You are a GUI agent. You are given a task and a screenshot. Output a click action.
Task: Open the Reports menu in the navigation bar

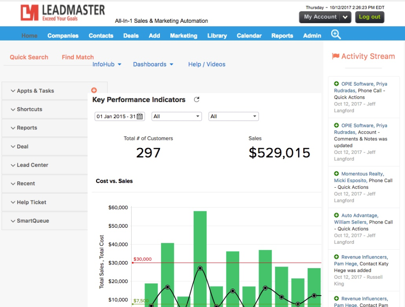pyautogui.click(x=282, y=36)
